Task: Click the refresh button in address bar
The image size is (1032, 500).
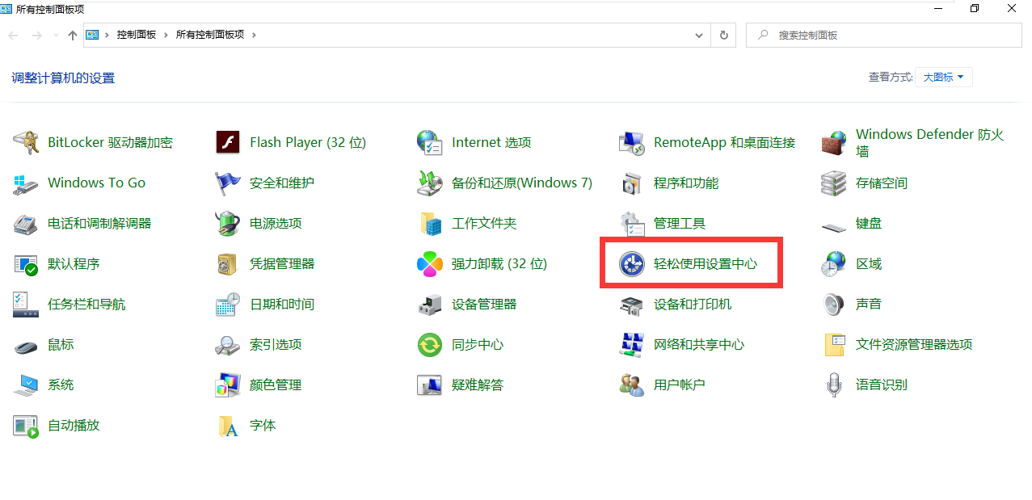Action: click(x=723, y=35)
